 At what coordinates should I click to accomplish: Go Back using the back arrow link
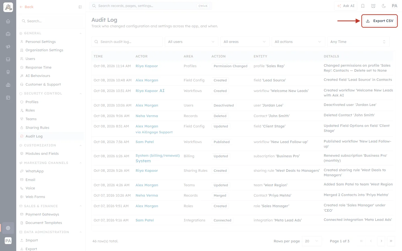click(27, 7)
